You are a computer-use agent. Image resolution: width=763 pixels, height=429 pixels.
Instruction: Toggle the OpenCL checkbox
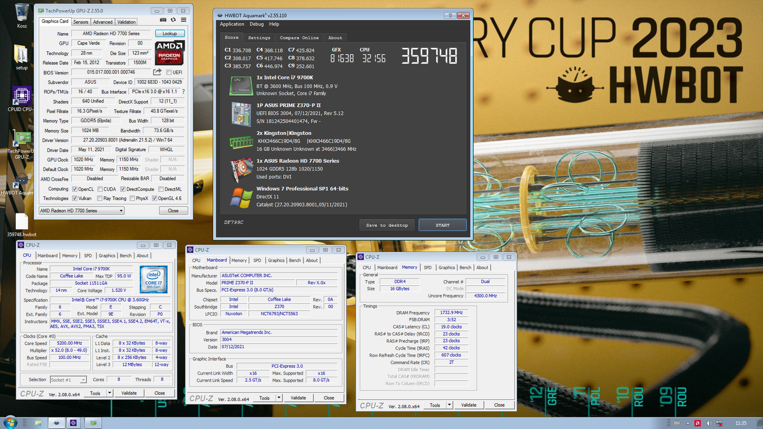74,189
